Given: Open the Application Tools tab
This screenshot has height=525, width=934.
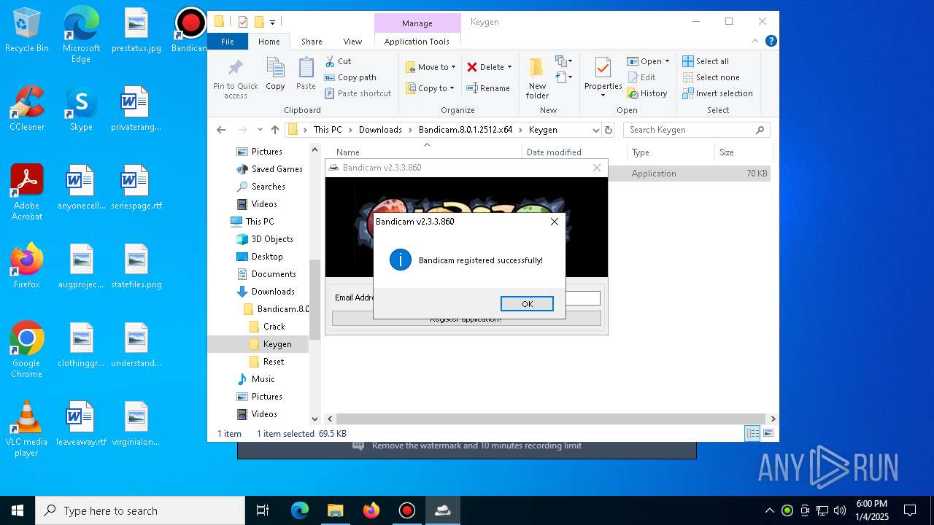Looking at the screenshot, I should [417, 42].
